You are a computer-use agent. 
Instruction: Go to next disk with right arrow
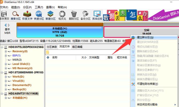tap(9, 25)
